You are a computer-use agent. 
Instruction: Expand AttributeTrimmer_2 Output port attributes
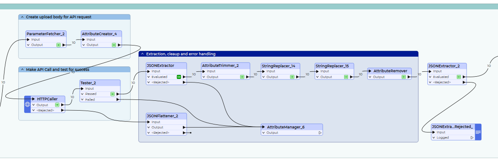click(204, 77)
